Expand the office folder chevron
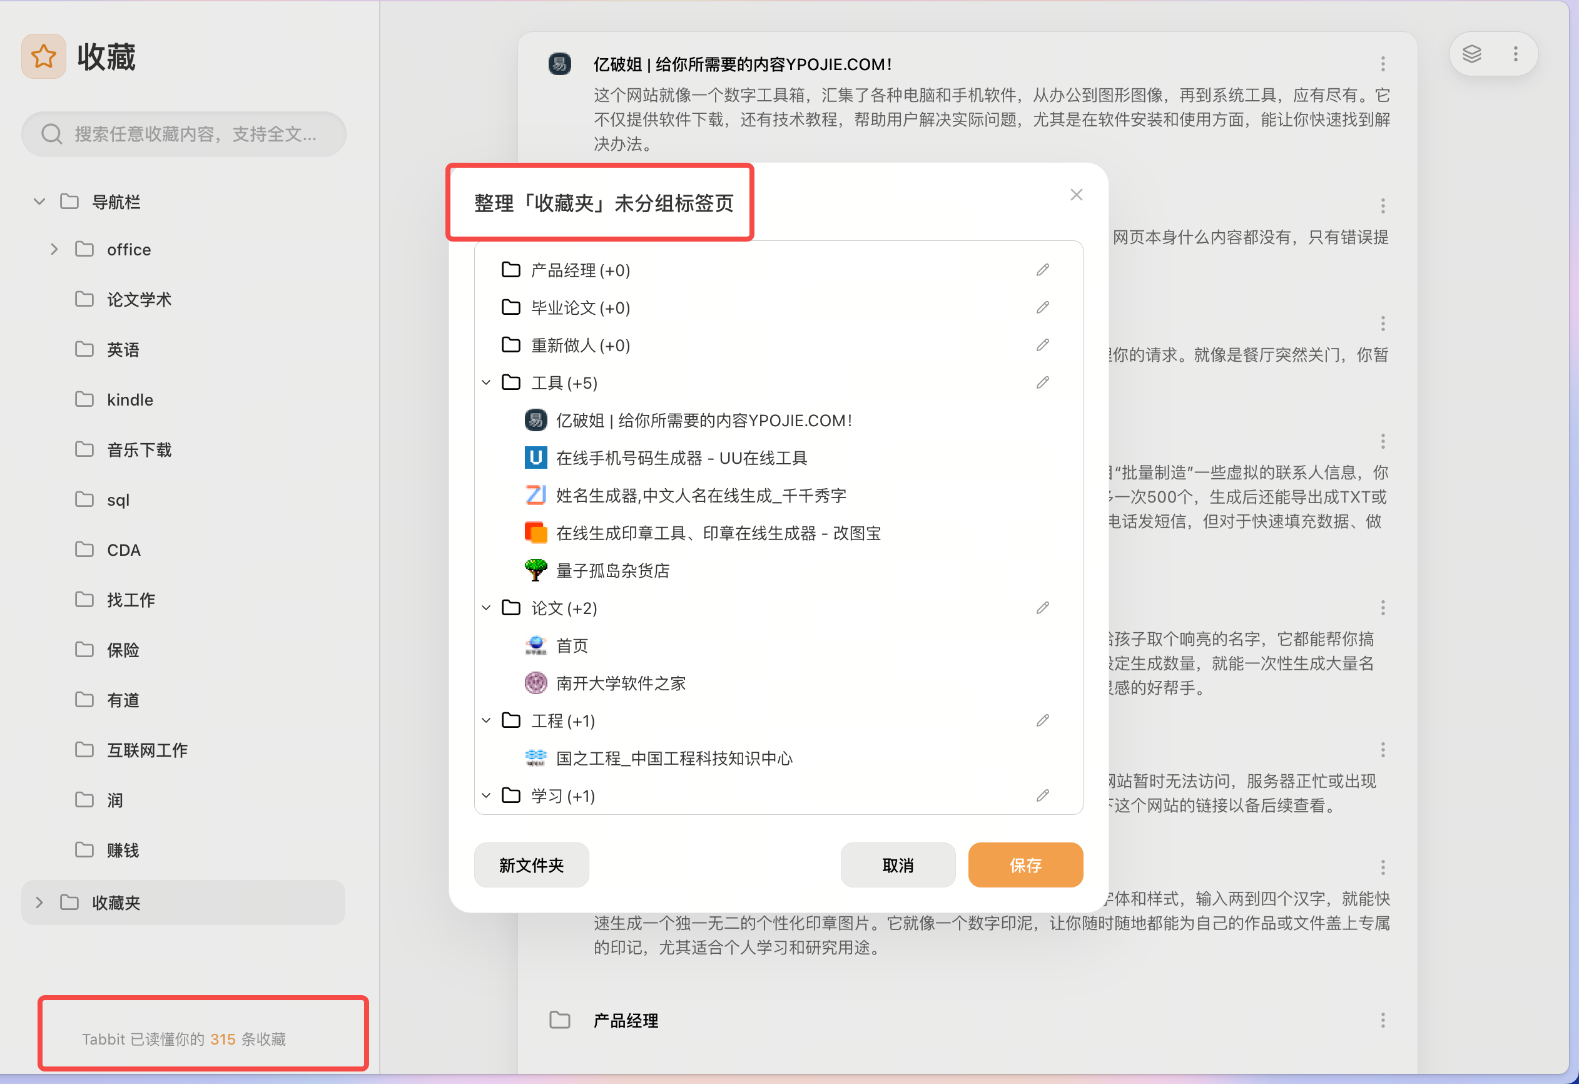Viewport: 1579px width, 1084px height. click(54, 250)
